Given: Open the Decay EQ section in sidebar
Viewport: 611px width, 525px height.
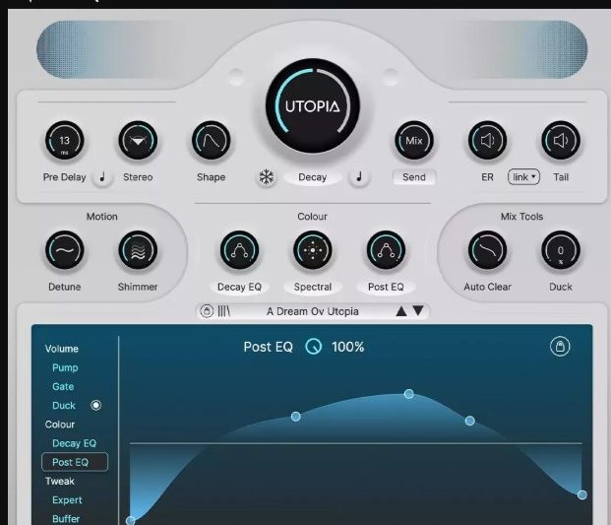Looking at the screenshot, I should [x=74, y=443].
